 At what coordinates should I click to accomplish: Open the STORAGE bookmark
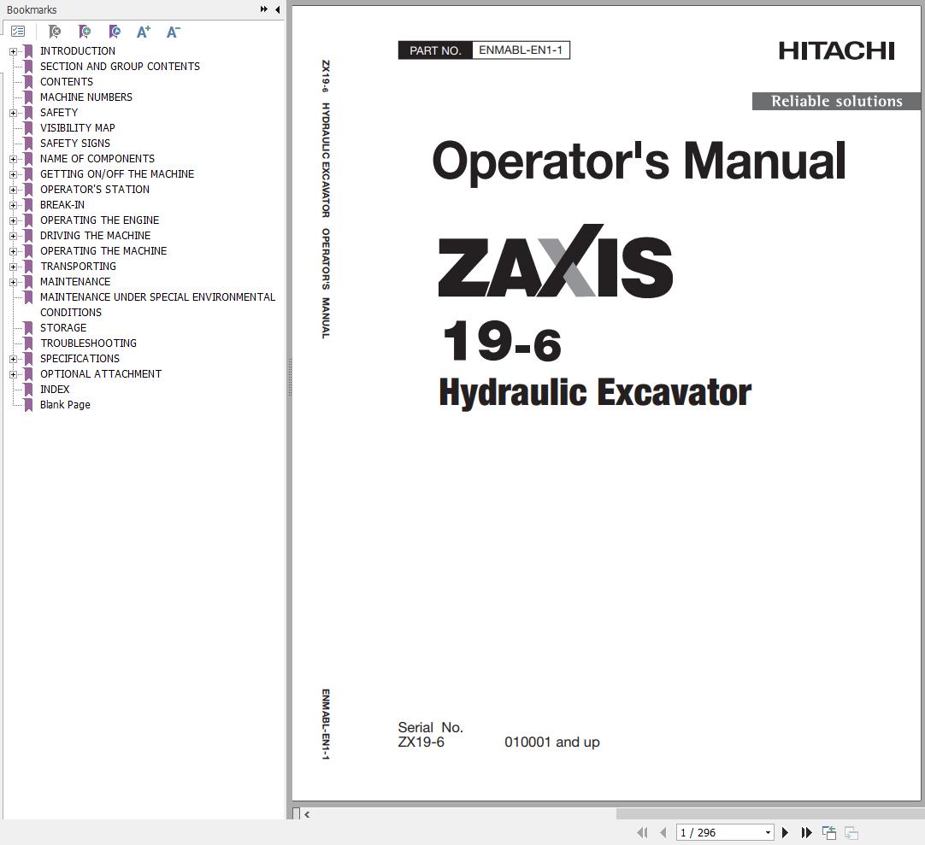pyautogui.click(x=63, y=328)
